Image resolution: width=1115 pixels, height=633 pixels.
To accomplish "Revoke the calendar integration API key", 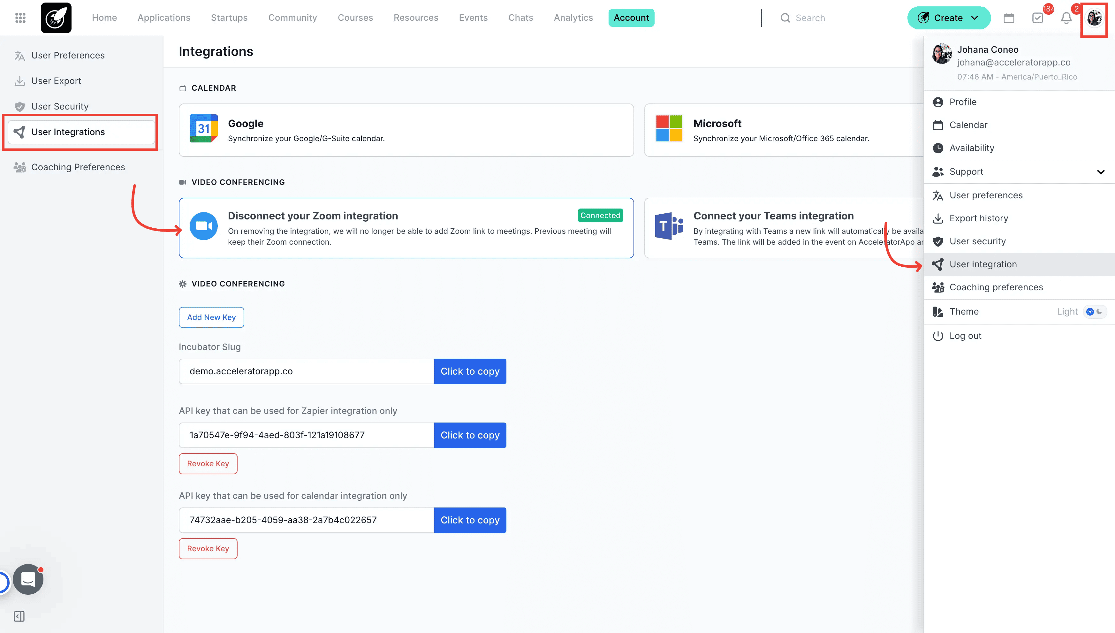I will 208,549.
